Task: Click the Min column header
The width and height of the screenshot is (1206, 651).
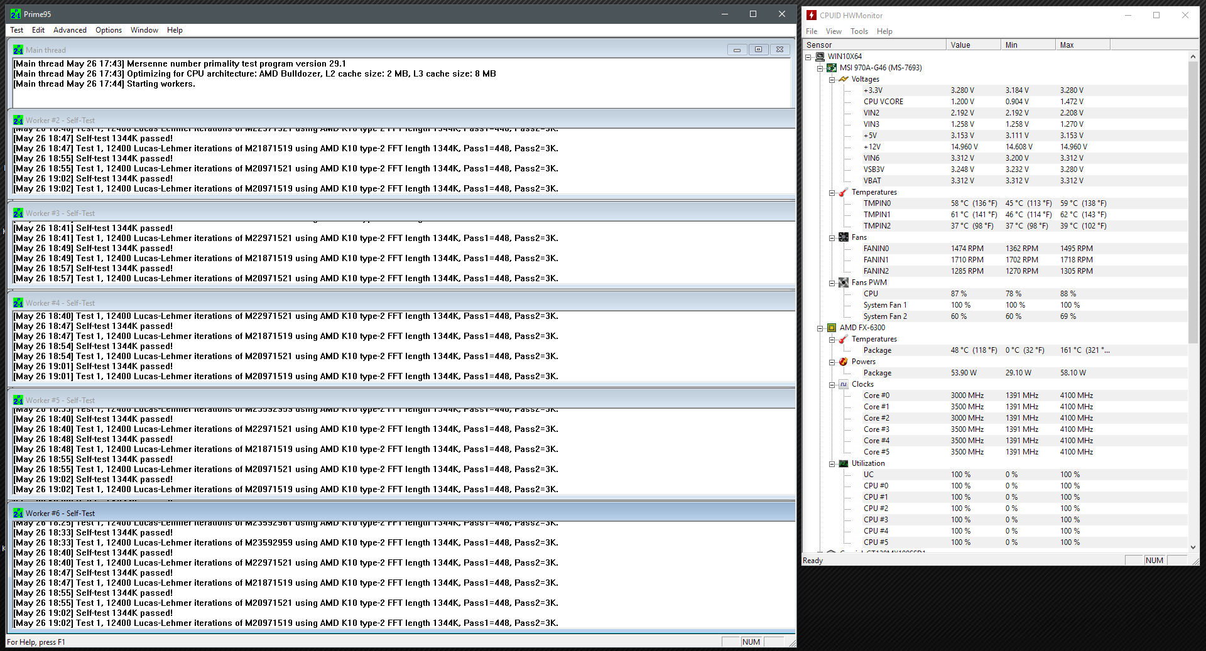Action: 1028,45
